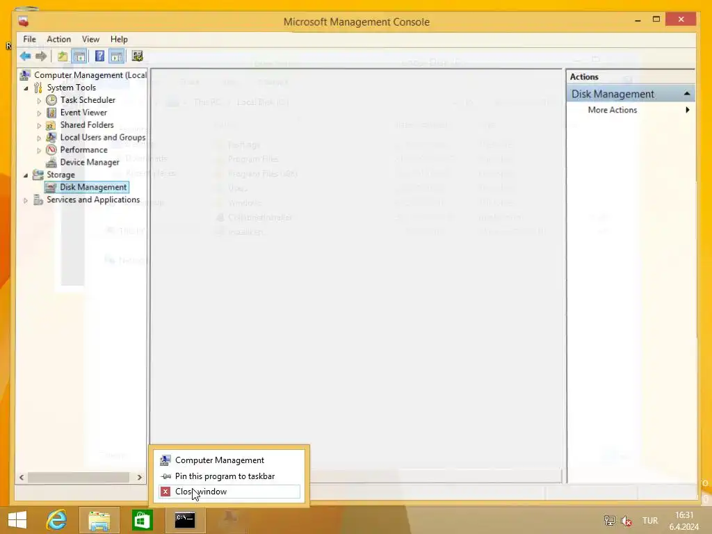Collapse the System Tools node
This screenshot has width=712, height=534.
[26, 88]
